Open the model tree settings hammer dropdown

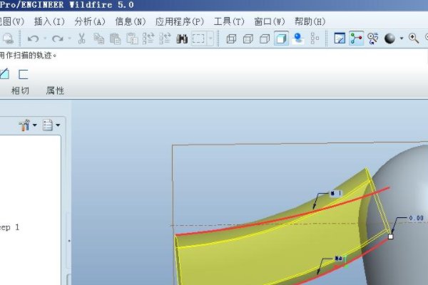pos(29,125)
